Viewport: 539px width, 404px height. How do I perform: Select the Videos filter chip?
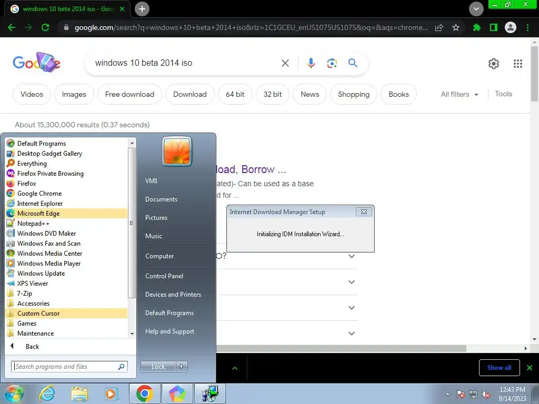click(x=32, y=94)
